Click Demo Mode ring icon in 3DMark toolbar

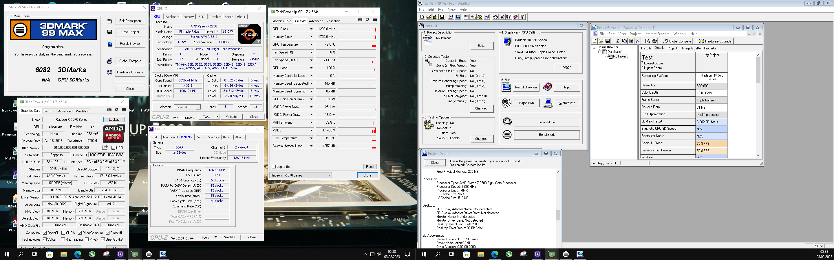coord(496,17)
